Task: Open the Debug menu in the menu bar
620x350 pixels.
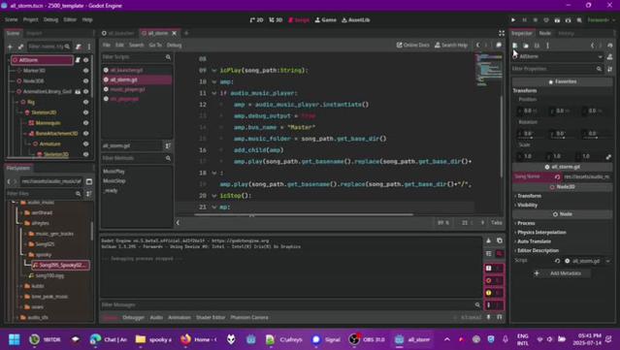Action: click(x=50, y=19)
